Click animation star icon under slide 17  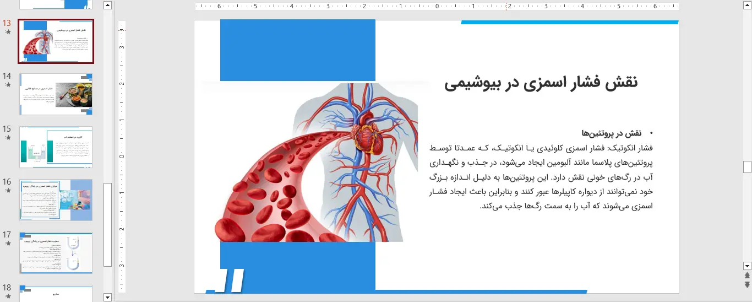click(8, 244)
